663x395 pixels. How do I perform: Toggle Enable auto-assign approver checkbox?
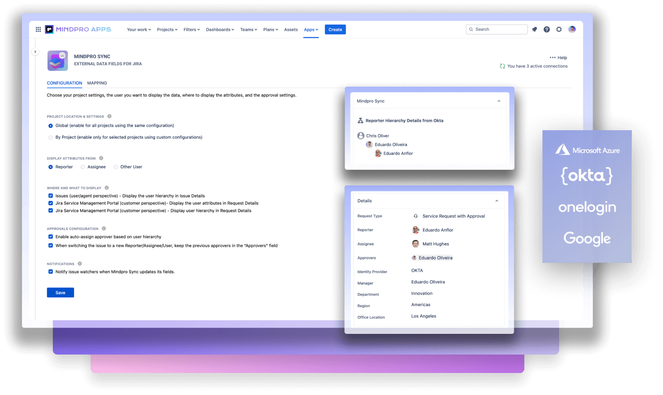(51, 237)
